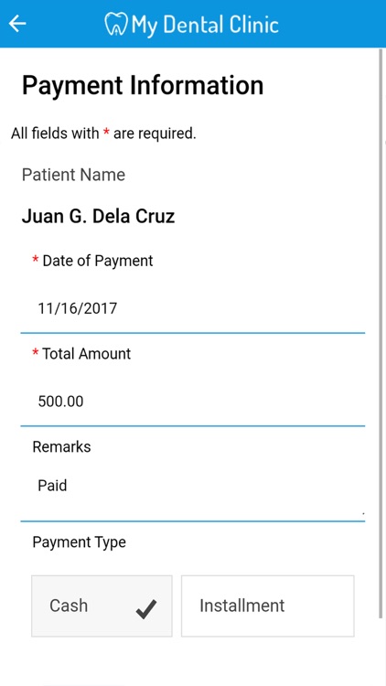Tap the tooth logo icon
The width and height of the screenshot is (386, 686).
pos(116,25)
